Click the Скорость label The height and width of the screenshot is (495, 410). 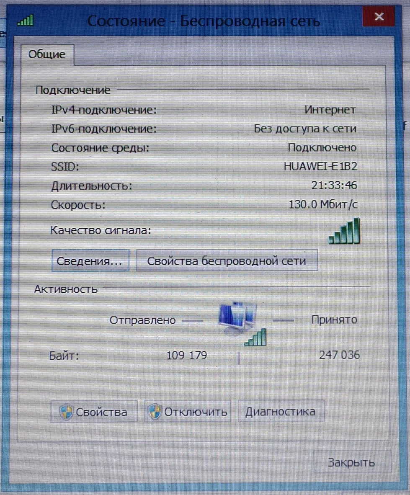(x=78, y=205)
